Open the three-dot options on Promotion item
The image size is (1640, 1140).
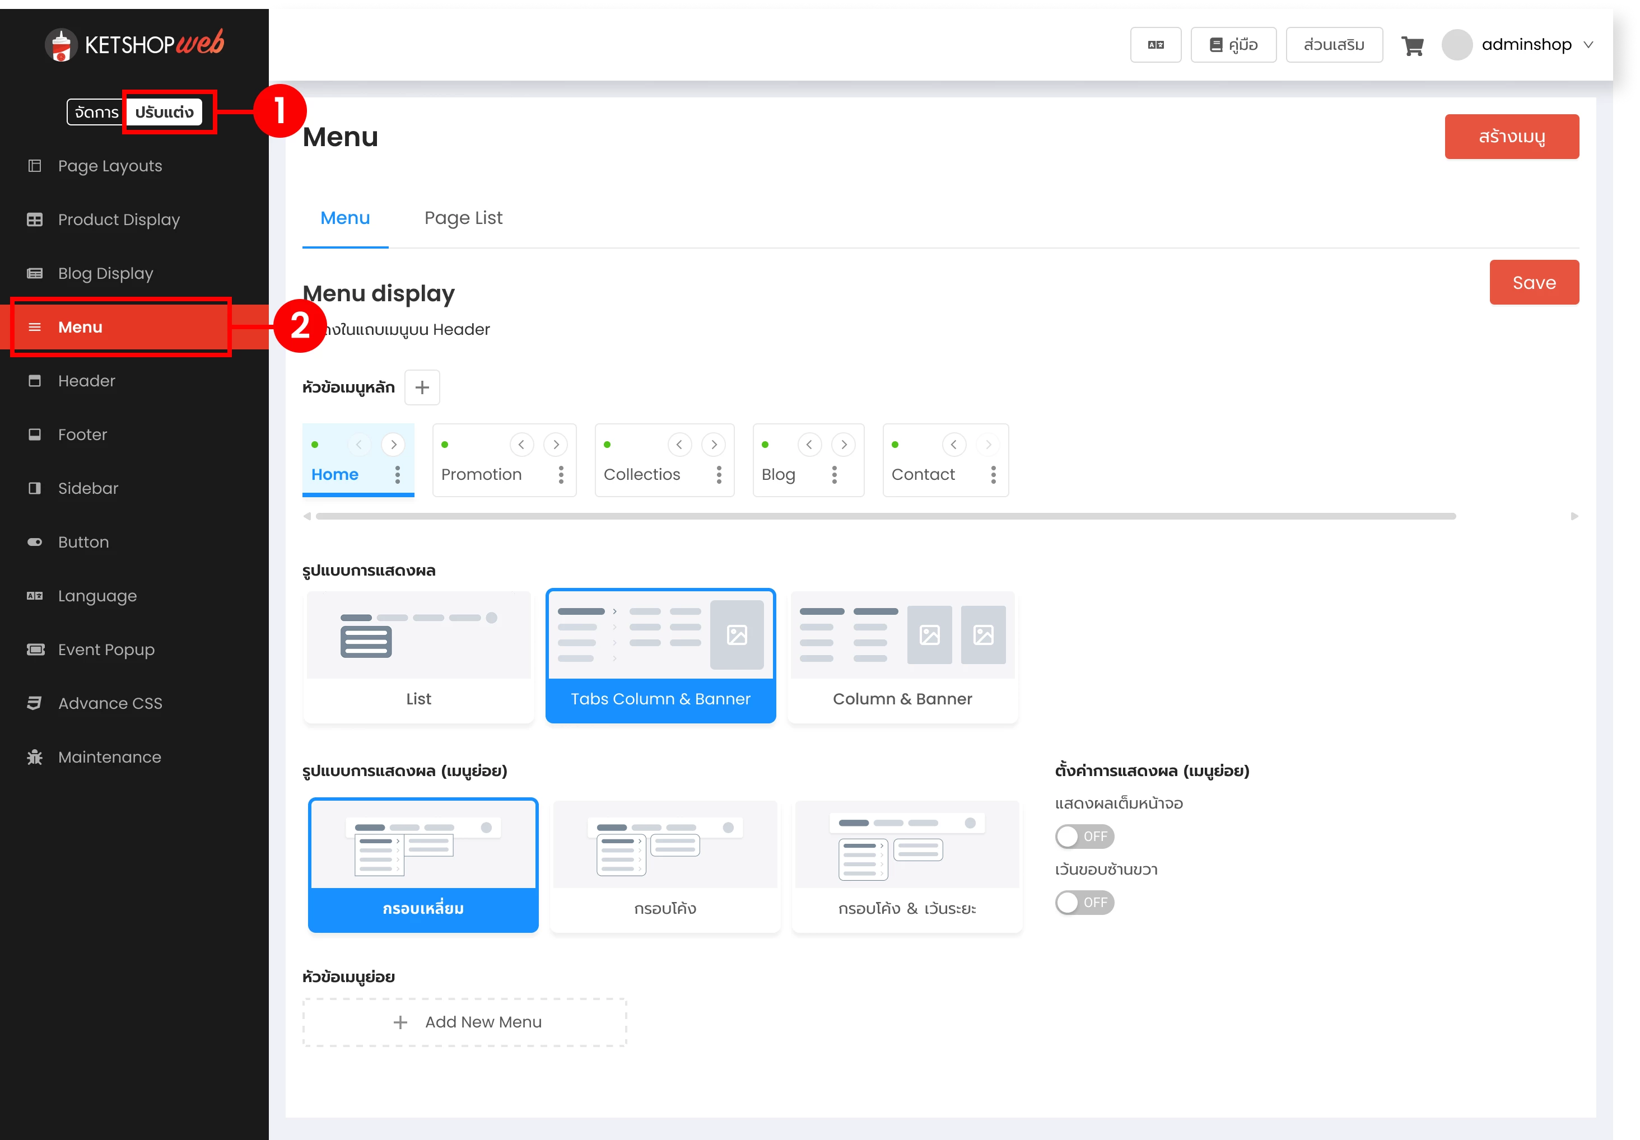[561, 475]
